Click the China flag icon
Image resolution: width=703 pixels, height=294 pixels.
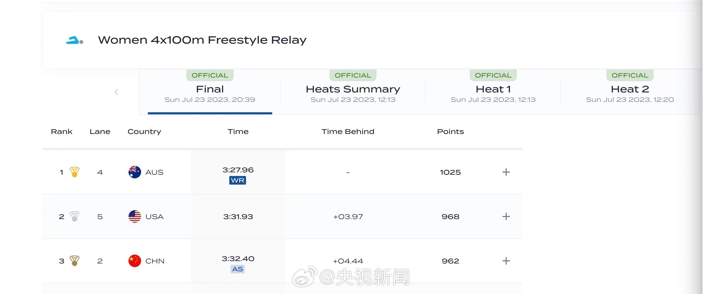(x=135, y=261)
